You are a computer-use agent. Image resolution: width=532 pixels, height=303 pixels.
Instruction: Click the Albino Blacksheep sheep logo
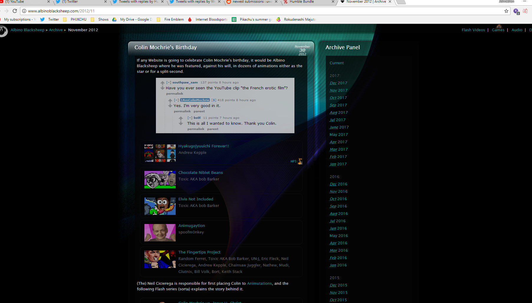3,31
